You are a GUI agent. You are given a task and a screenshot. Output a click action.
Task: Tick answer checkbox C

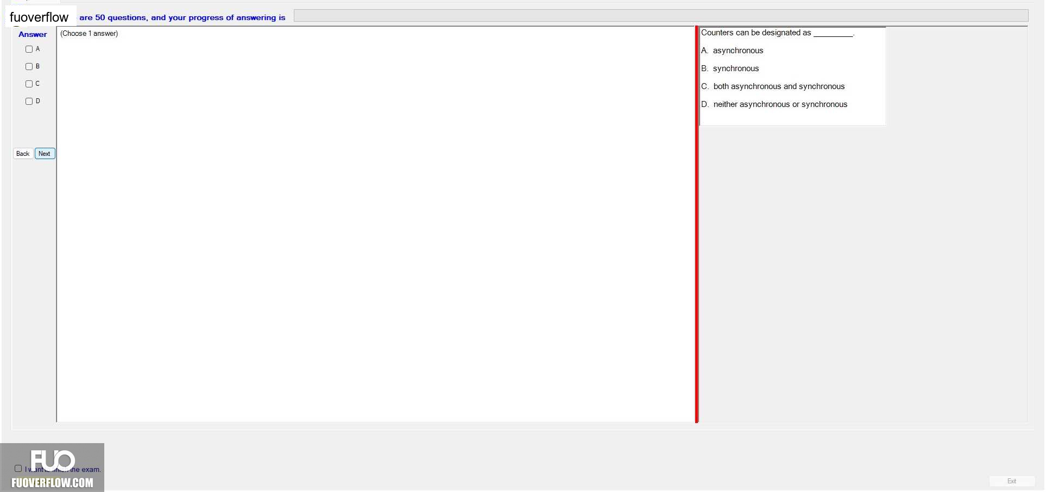tap(29, 84)
